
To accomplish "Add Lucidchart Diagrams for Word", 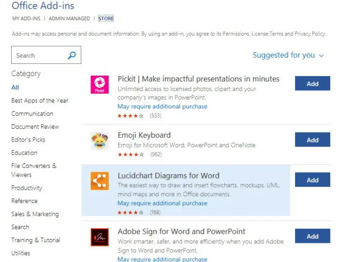I will pos(312,180).
